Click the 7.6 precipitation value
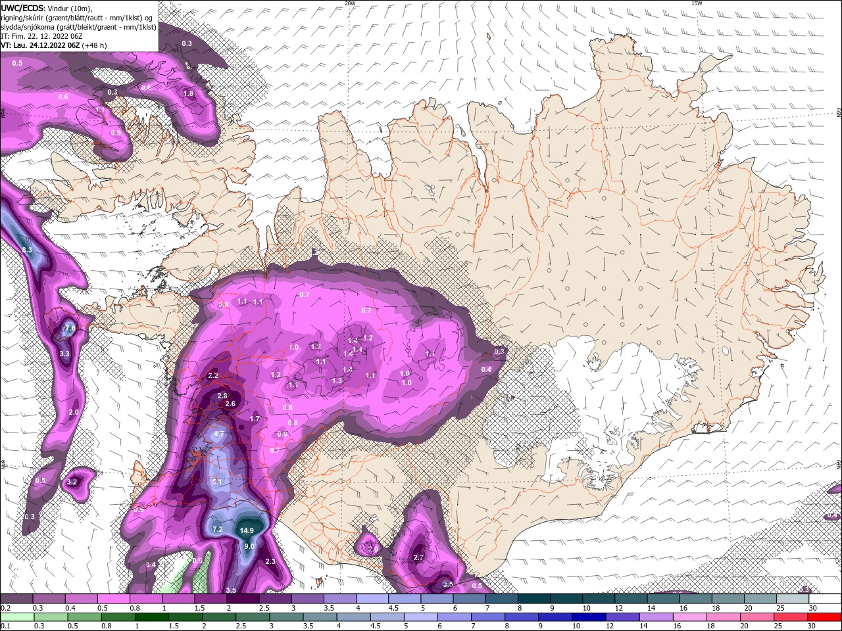 (69, 328)
